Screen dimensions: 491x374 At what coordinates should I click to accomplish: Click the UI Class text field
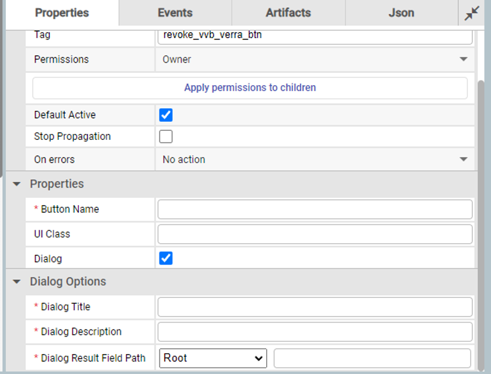(x=315, y=234)
